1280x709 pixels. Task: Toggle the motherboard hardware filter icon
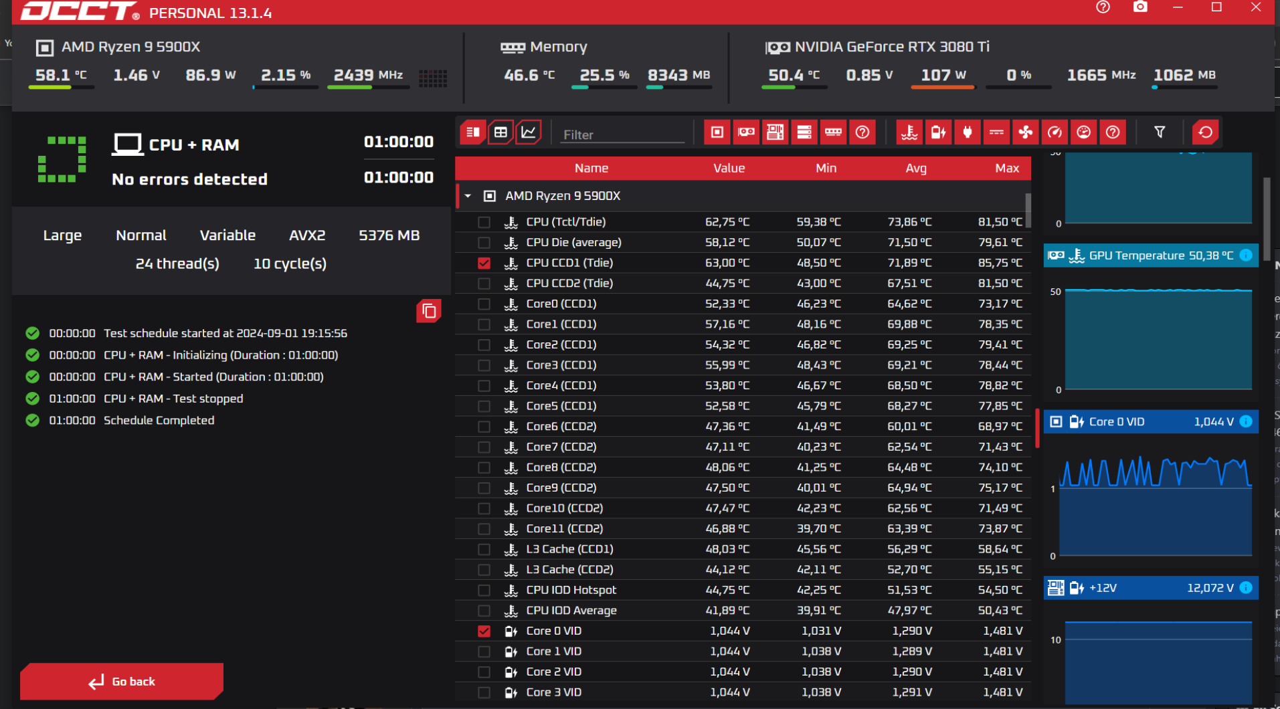coord(775,132)
